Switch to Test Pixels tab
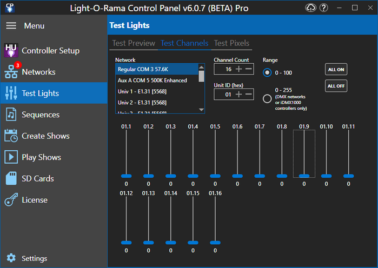This screenshot has width=378, height=268. tap(231, 43)
